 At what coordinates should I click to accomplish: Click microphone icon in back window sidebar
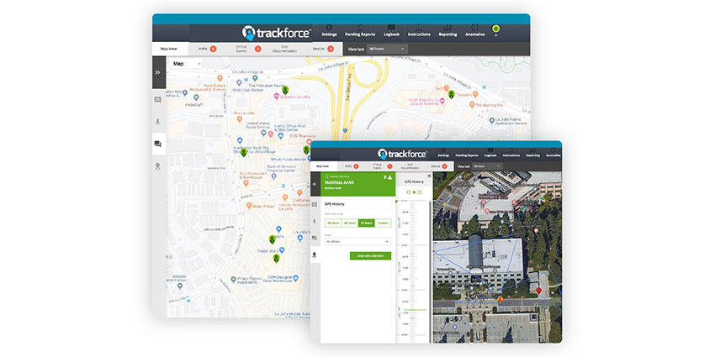(x=158, y=122)
